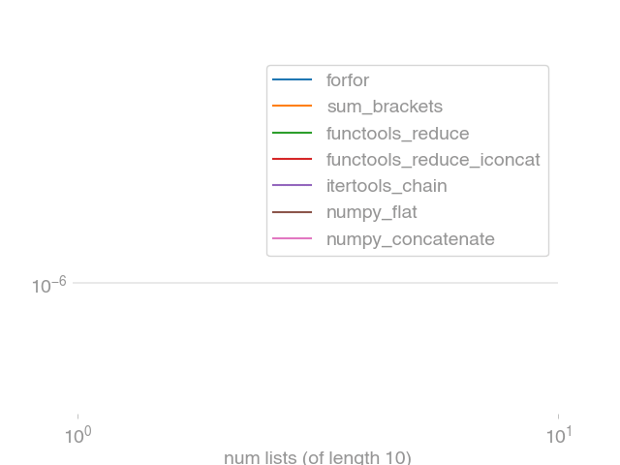The height and width of the screenshot is (465, 620).
Task: Select the numpy_flat legend label
Action: click(372, 213)
